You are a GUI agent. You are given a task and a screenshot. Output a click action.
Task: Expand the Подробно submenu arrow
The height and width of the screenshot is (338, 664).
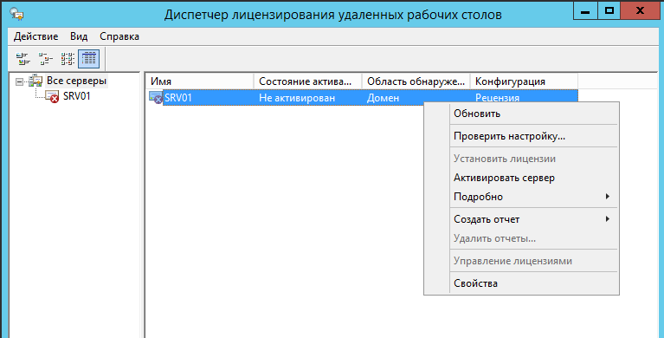point(607,197)
